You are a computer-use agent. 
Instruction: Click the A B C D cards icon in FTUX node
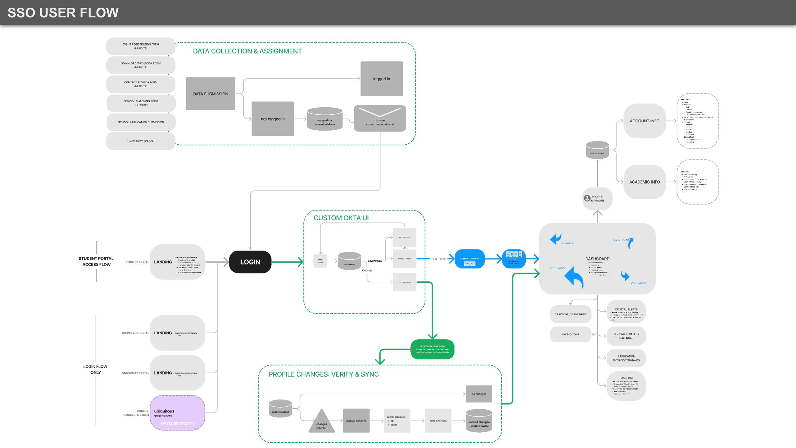coord(514,254)
